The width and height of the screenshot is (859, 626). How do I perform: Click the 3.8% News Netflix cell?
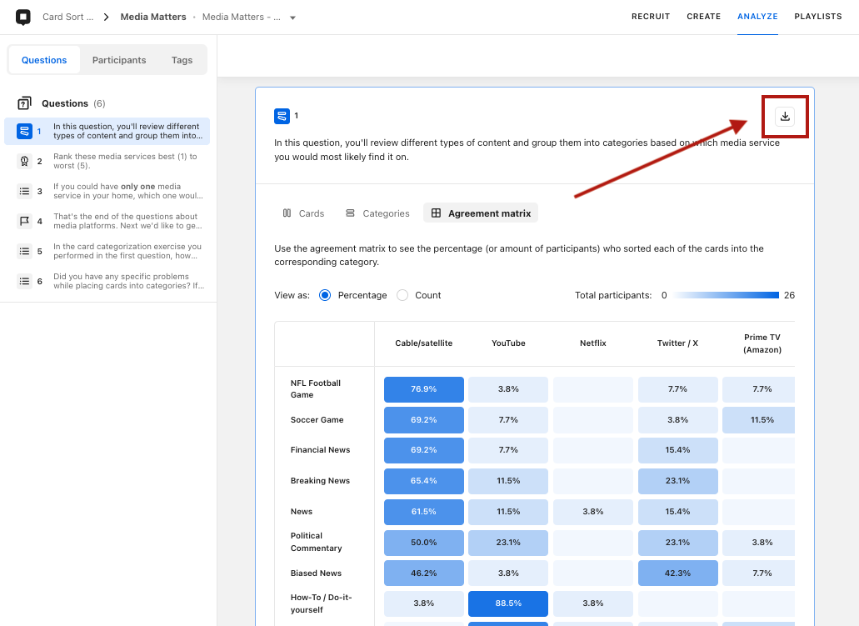[592, 512]
